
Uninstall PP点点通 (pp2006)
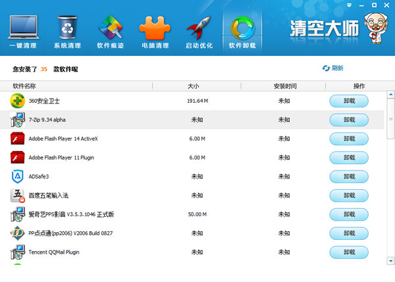[x=349, y=233]
